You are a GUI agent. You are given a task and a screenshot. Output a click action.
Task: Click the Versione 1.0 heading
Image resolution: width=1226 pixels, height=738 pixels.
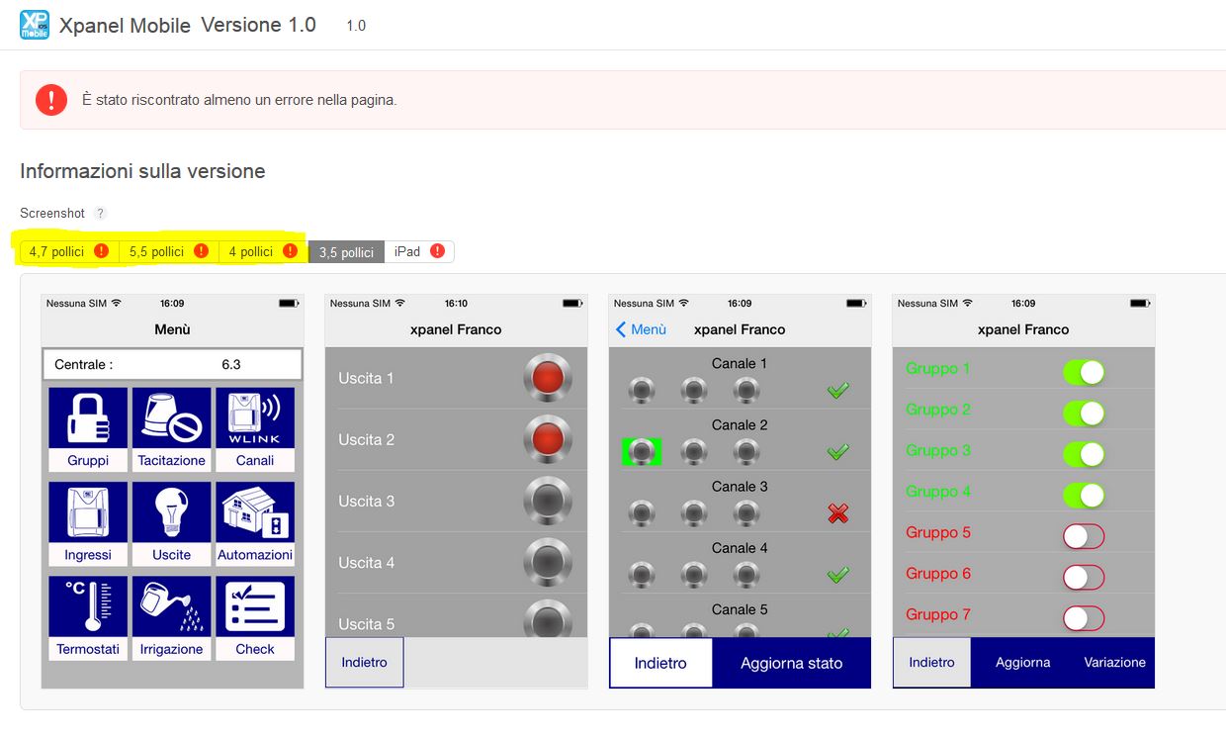click(x=258, y=25)
